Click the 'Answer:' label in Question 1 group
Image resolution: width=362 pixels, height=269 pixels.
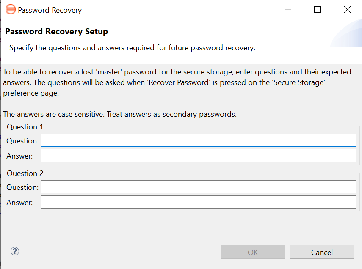(19, 156)
